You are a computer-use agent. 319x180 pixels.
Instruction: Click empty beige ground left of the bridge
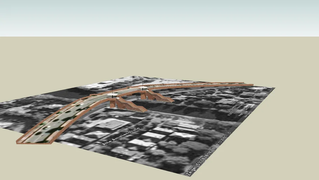[35, 77]
